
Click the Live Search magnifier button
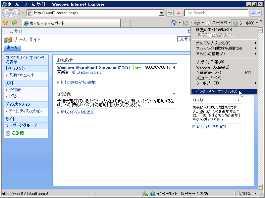pyautogui.click(x=253, y=13)
